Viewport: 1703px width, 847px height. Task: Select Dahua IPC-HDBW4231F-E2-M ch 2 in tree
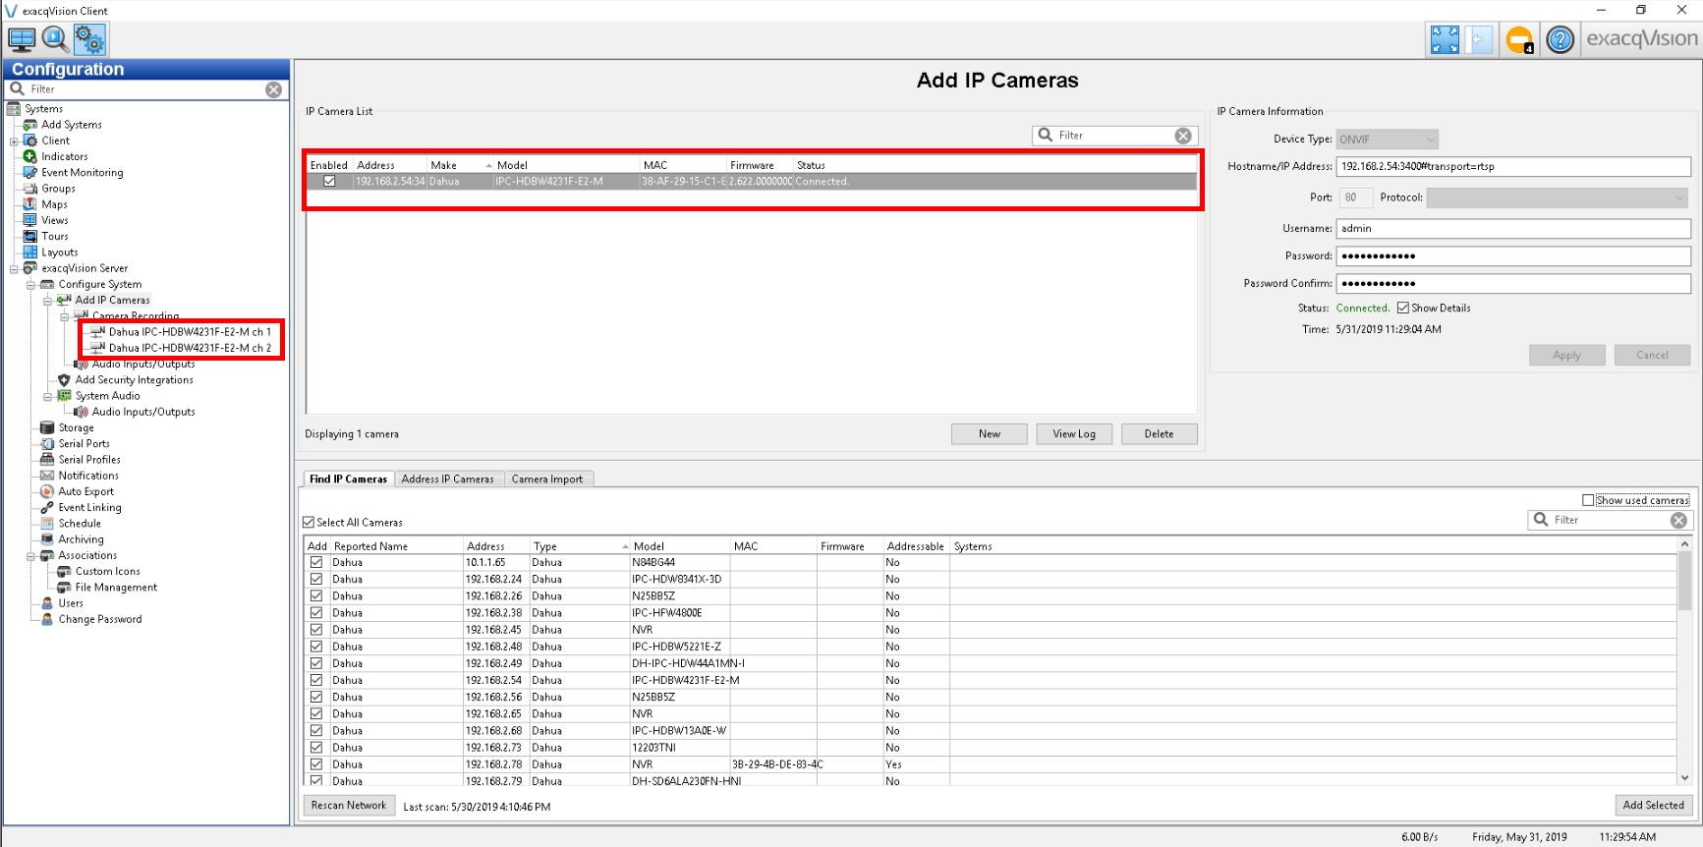click(190, 348)
